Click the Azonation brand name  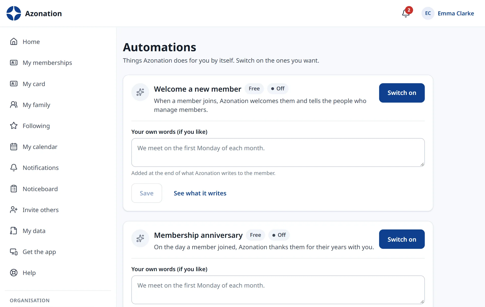click(43, 13)
